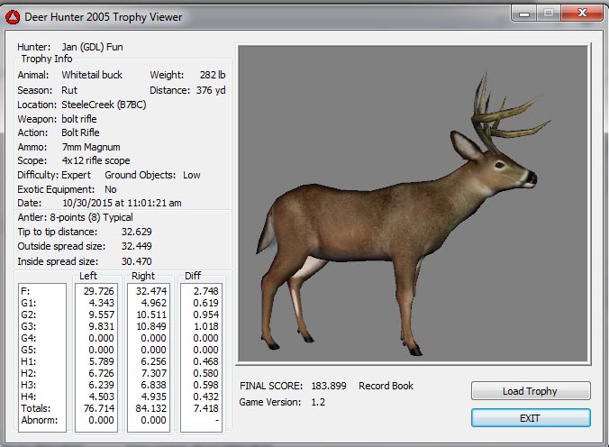Click the F: row label in measurements list
609x447 pixels.
[24, 292]
